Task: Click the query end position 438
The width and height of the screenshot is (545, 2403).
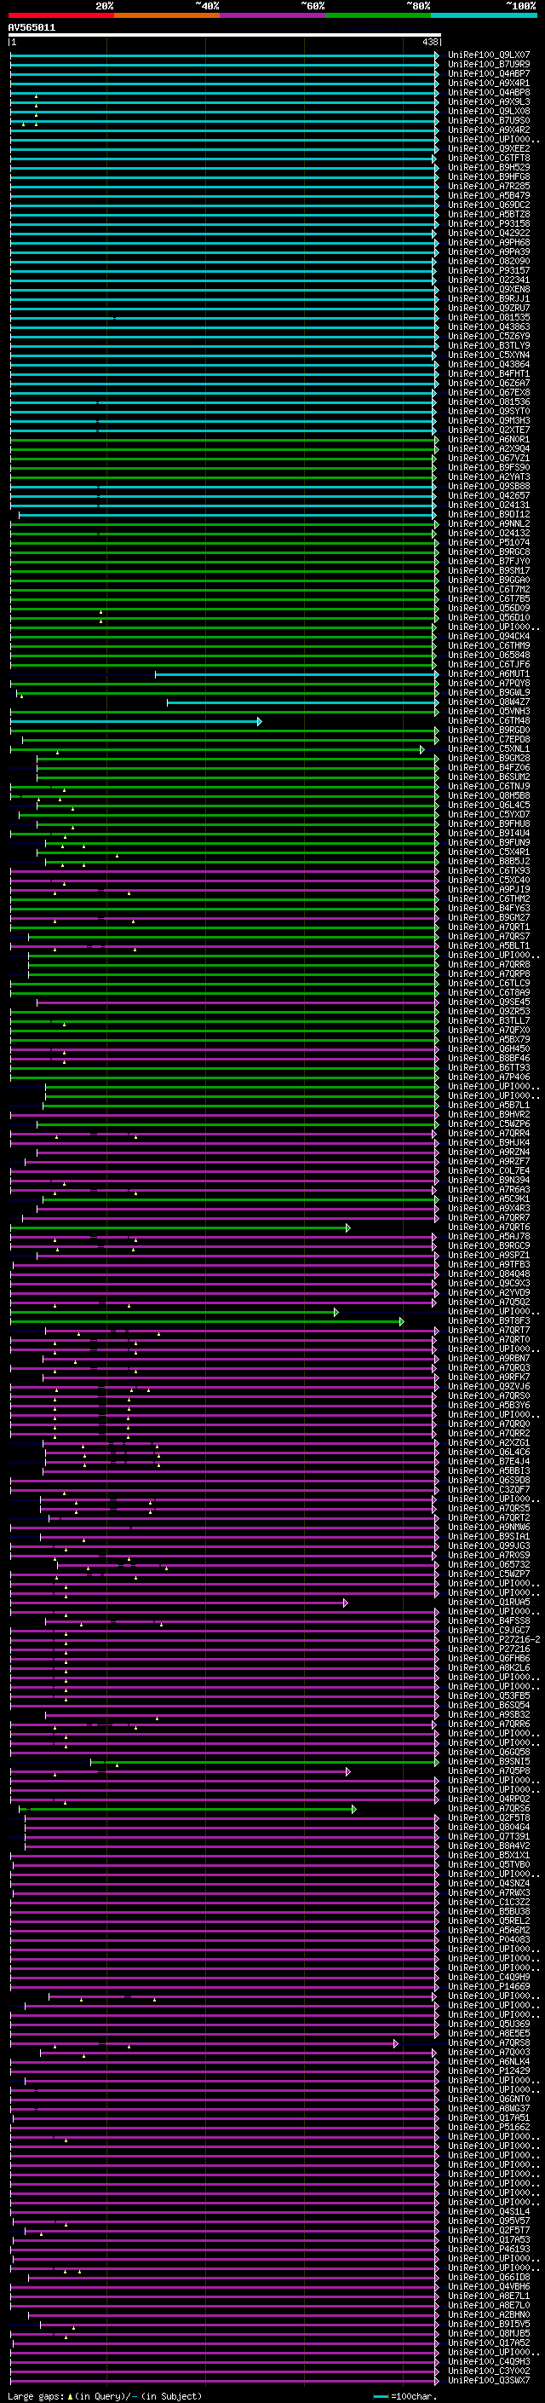Action: tap(429, 42)
